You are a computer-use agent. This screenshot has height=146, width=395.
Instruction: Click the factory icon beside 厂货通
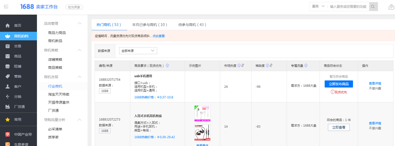(8, 107)
